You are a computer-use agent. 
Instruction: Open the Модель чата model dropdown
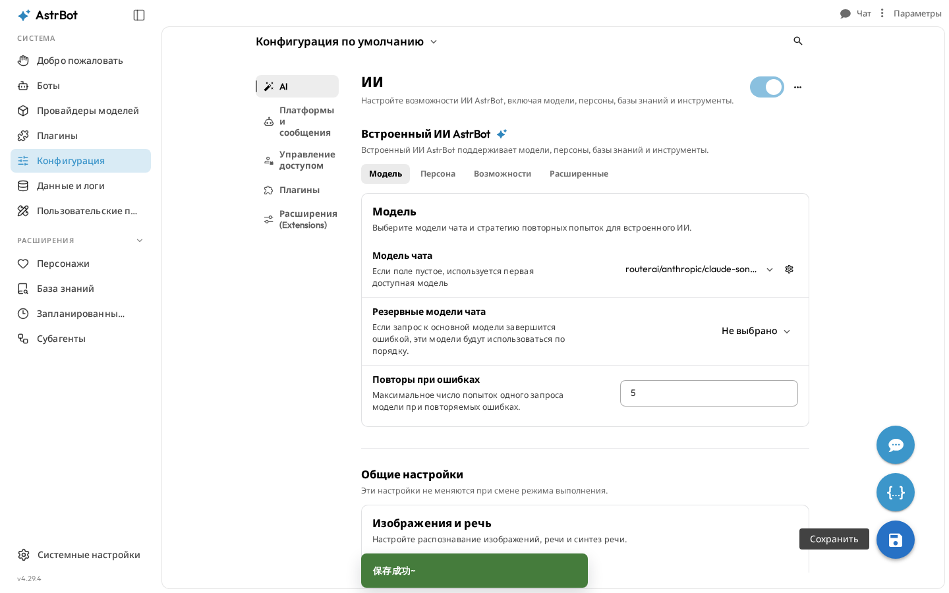point(699,269)
